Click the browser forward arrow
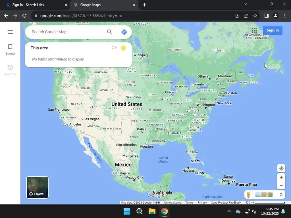The width and height of the screenshot is (291, 218). [15, 16]
